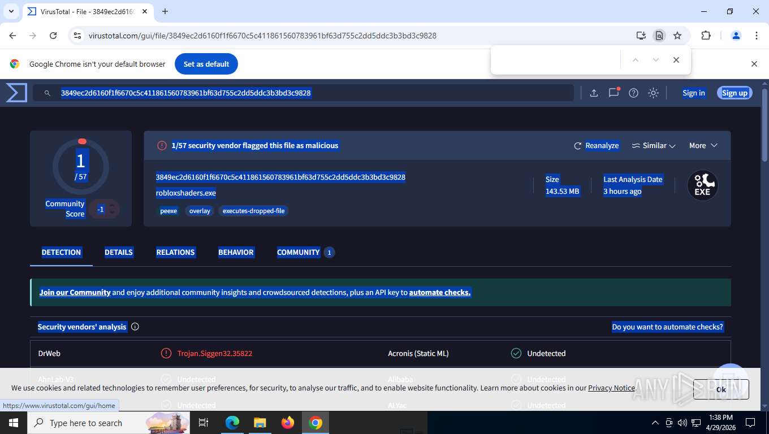Switch to the DETECTION tab

(61, 252)
